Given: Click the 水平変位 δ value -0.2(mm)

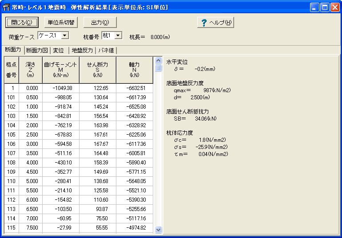Looking at the screenshot, I should coord(205,69).
